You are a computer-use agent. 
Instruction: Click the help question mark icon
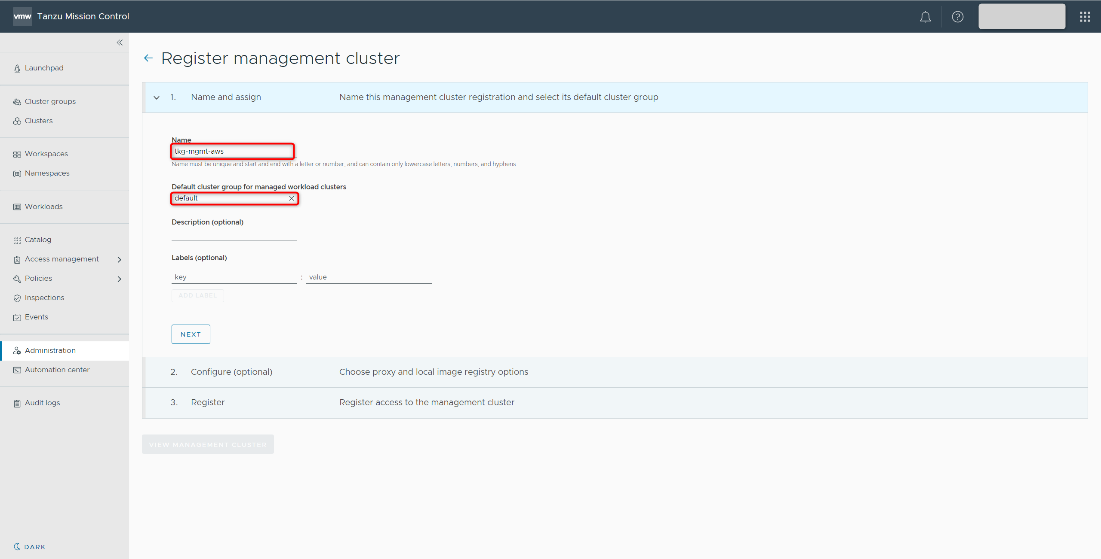point(957,17)
